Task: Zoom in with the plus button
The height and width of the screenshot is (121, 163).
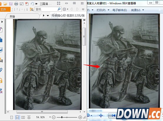Action: 80,117
